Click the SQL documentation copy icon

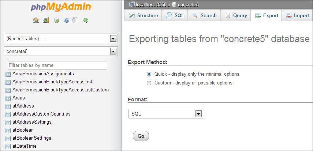[x=76, y=20]
